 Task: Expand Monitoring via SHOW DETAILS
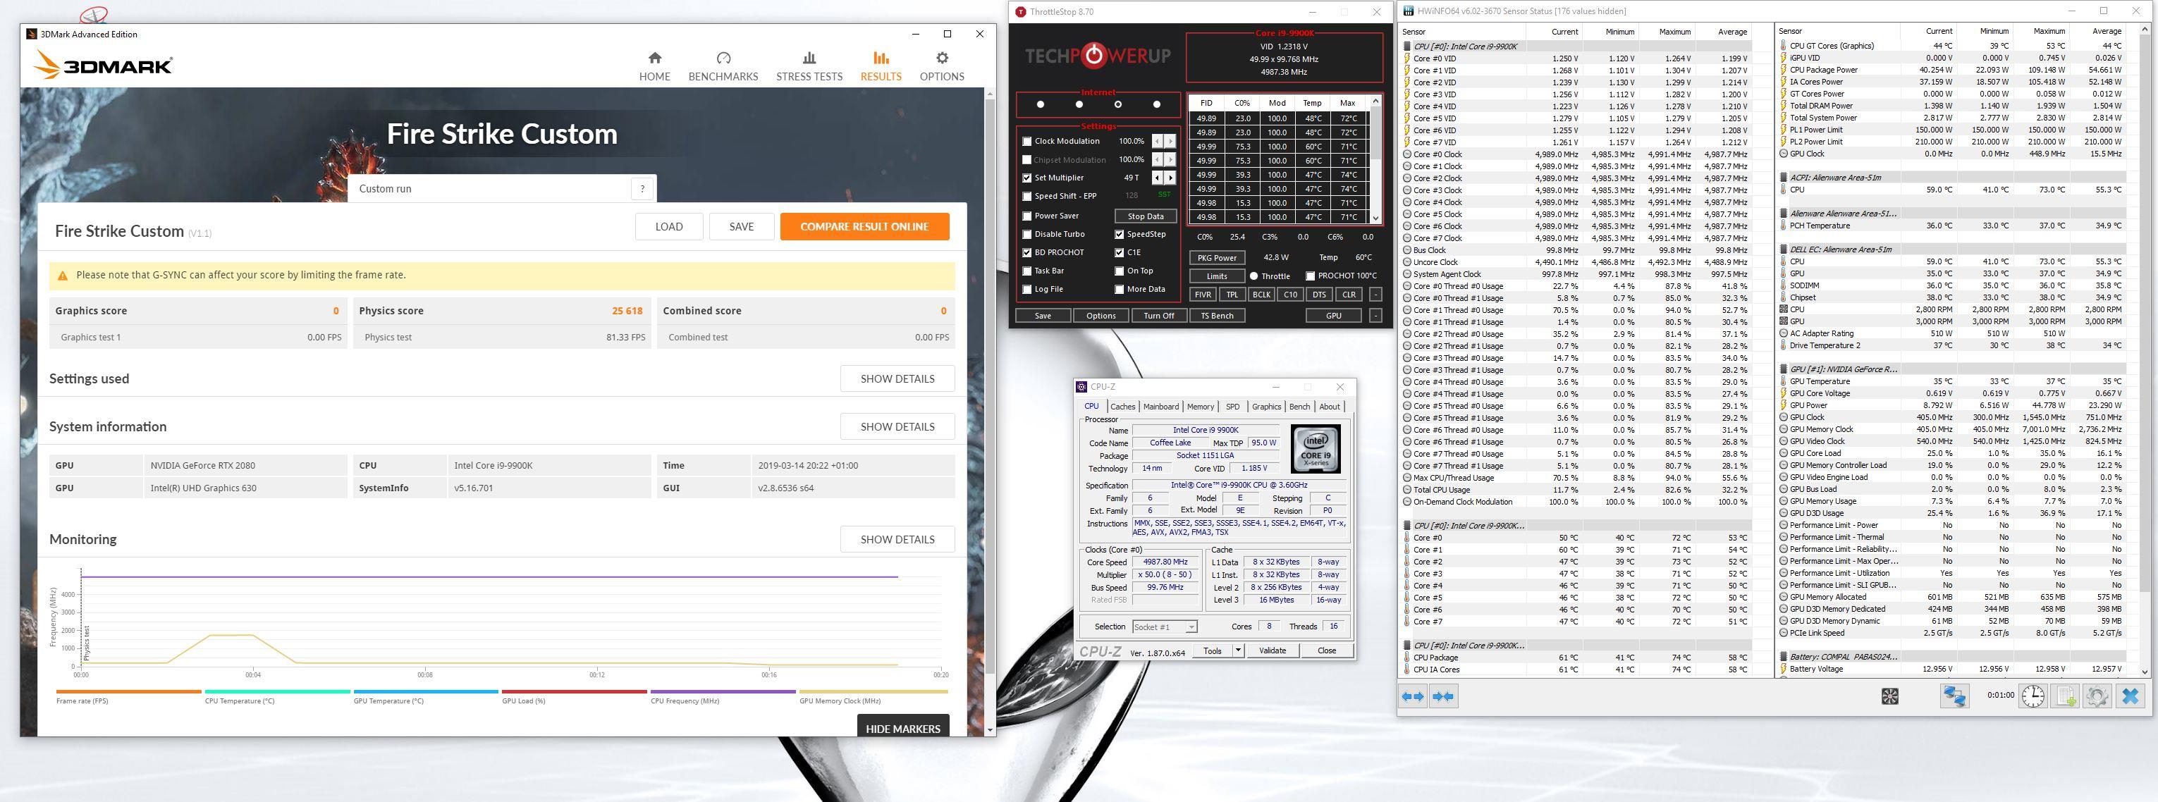click(897, 539)
